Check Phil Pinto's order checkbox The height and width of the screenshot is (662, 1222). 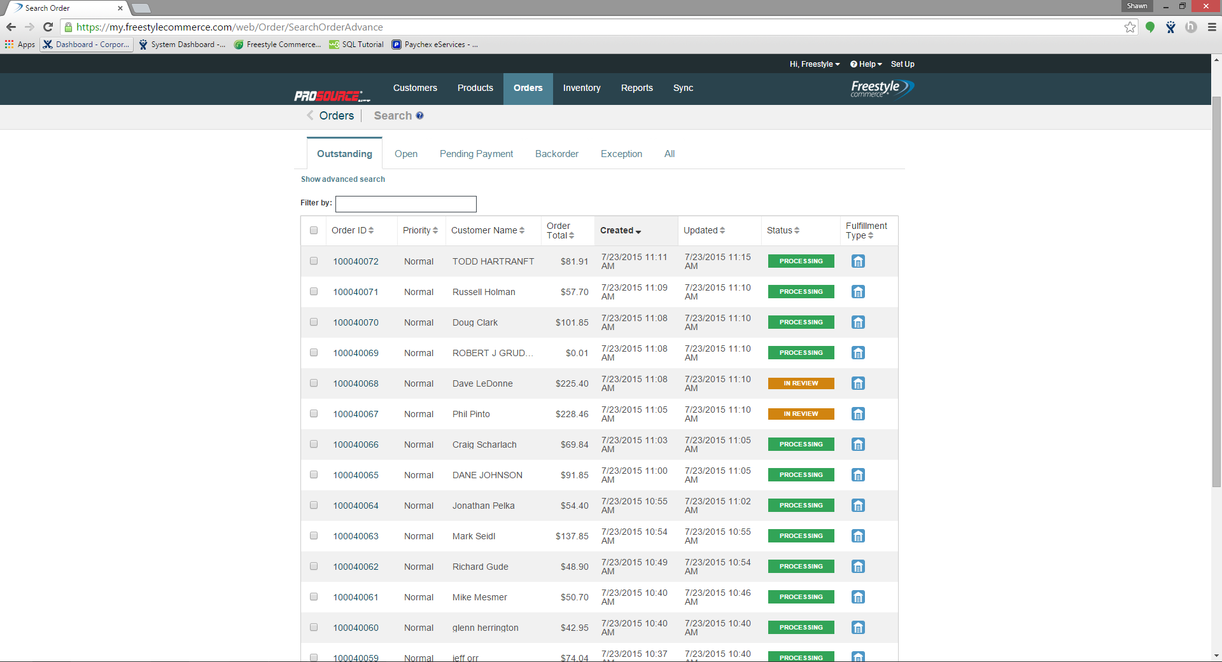pyautogui.click(x=313, y=413)
